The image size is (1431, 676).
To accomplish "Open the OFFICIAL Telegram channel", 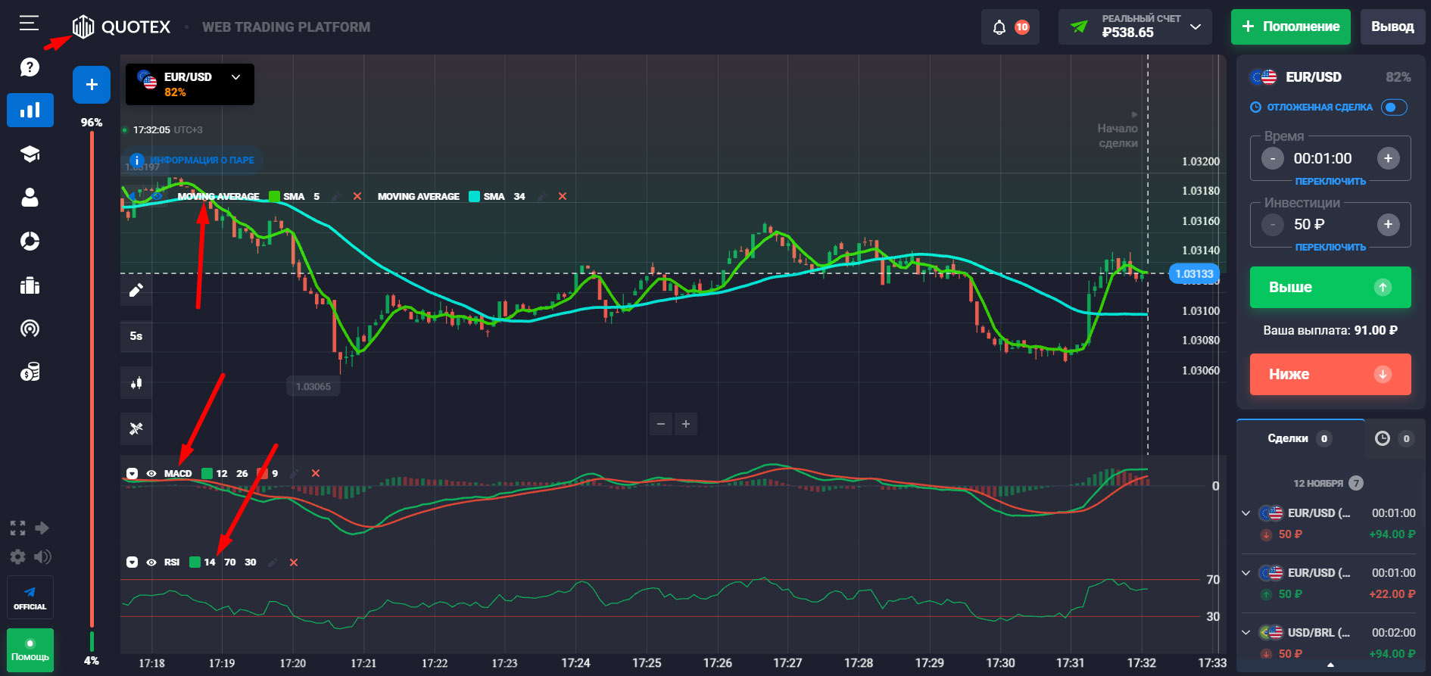I will (30, 597).
